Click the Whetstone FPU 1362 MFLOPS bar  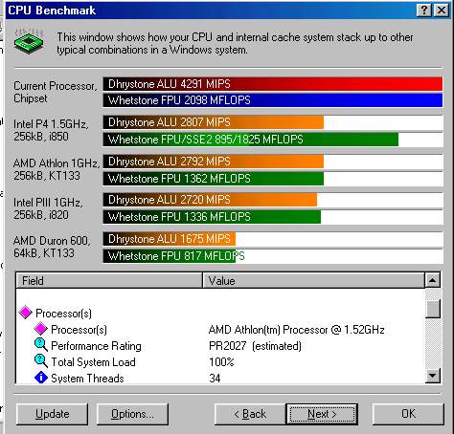coord(213,179)
